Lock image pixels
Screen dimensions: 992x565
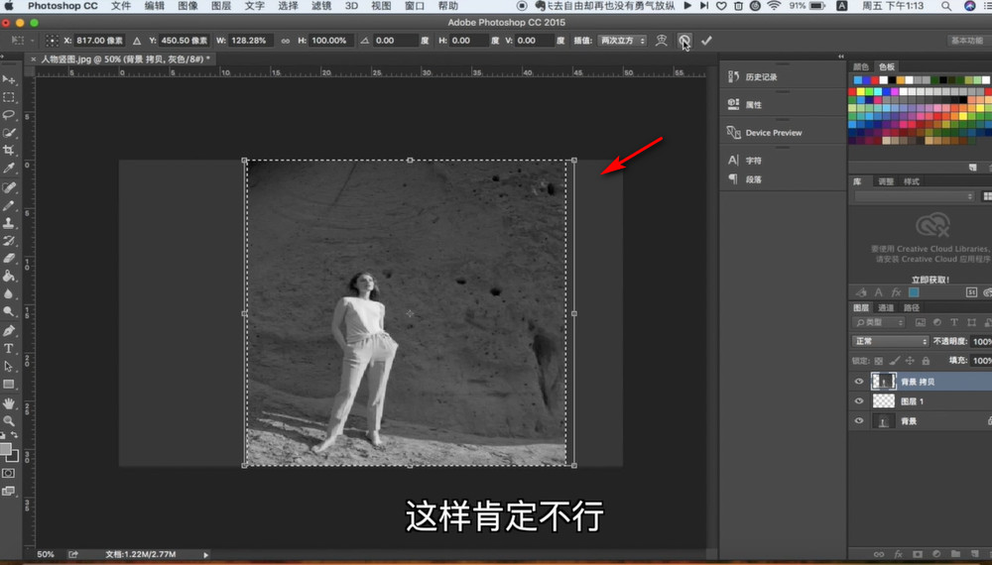[x=895, y=361]
